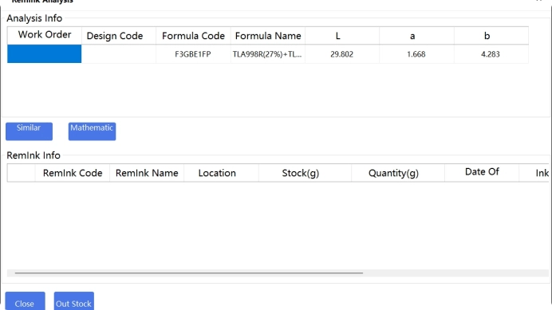The height and width of the screenshot is (310, 552).
Task: Click the Location column header
Action: (221, 173)
